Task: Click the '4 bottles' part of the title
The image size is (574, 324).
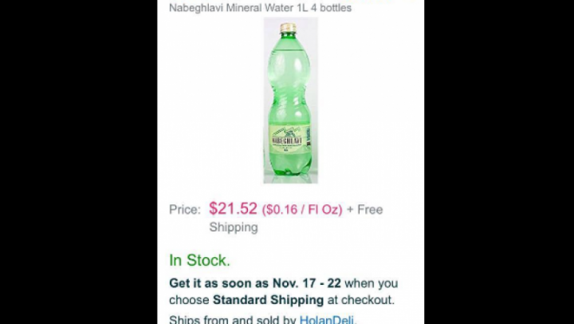Action: point(332,8)
